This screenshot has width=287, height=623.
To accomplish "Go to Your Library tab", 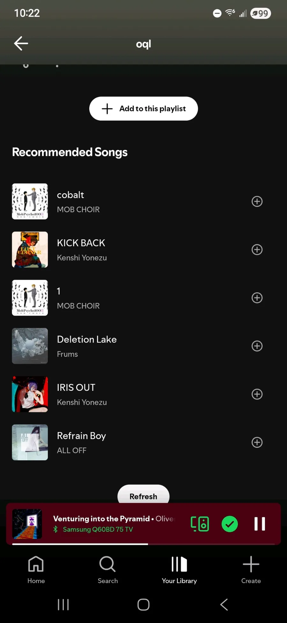I will 179,570.
